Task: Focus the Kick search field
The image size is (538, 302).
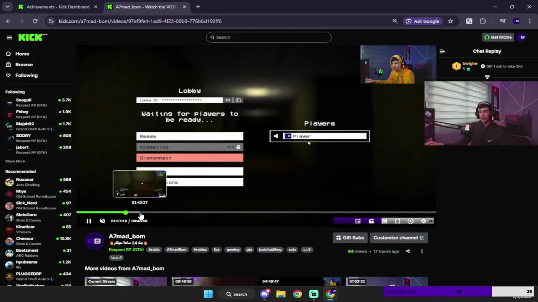Action: (269, 37)
